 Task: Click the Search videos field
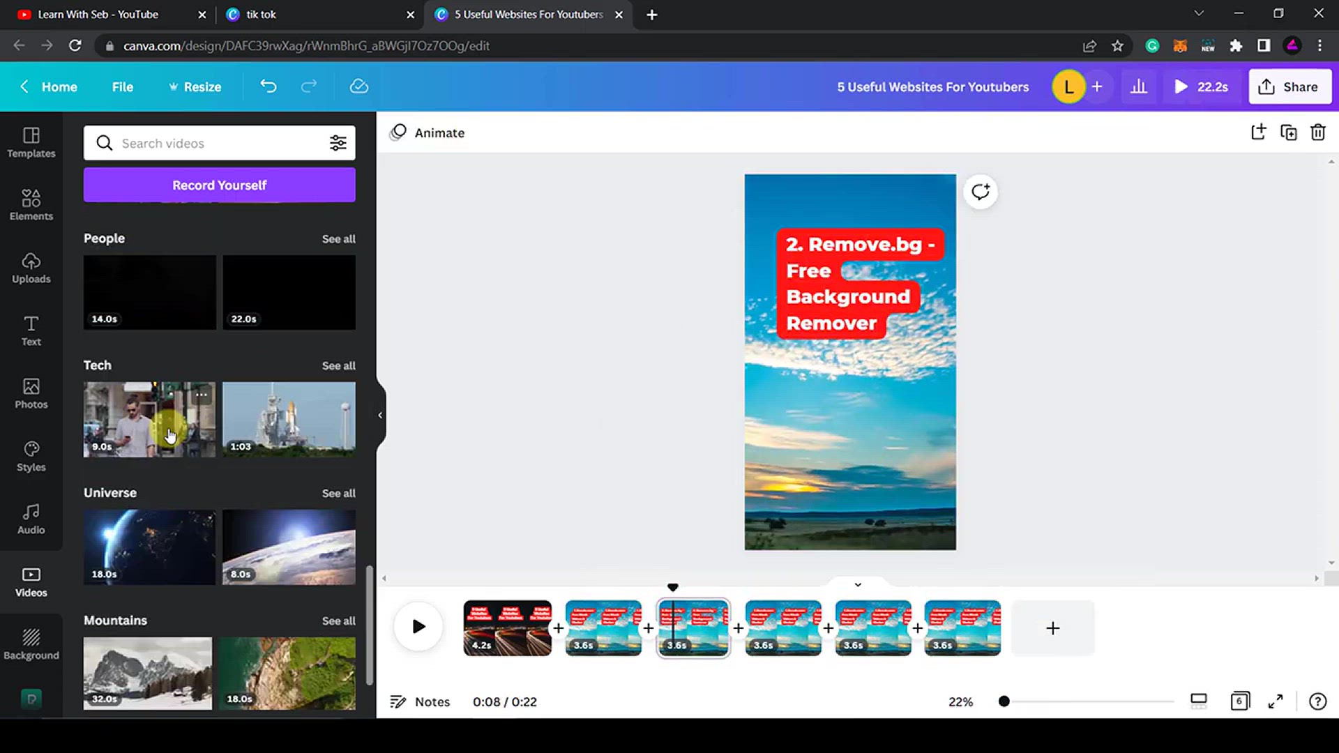click(220, 143)
